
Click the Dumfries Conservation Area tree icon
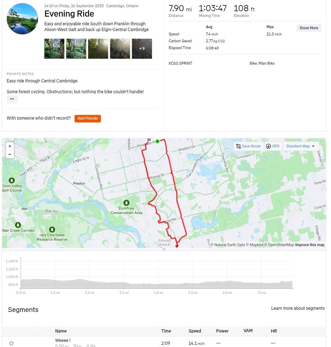pyautogui.click(x=126, y=203)
